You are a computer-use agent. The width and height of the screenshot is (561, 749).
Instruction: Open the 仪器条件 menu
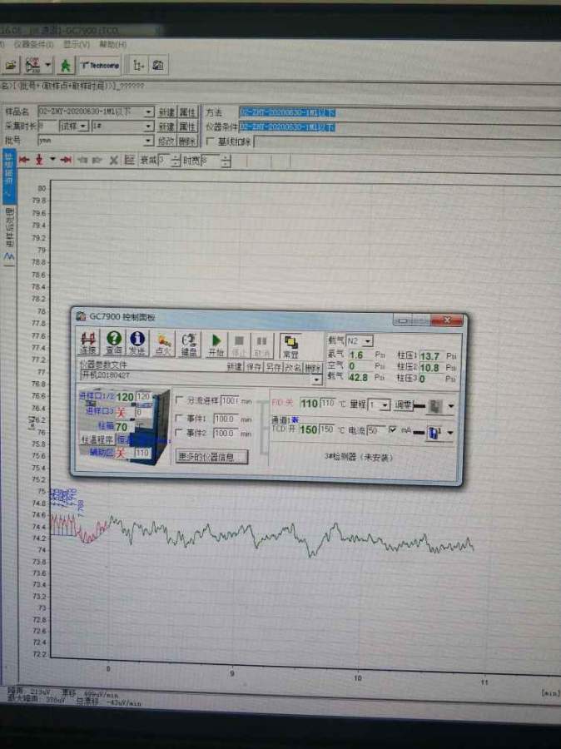(x=32, y=44)
